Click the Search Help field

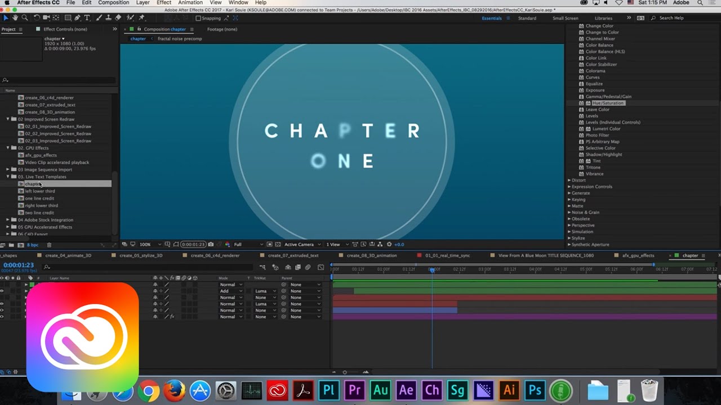click(x=684, y=18)
